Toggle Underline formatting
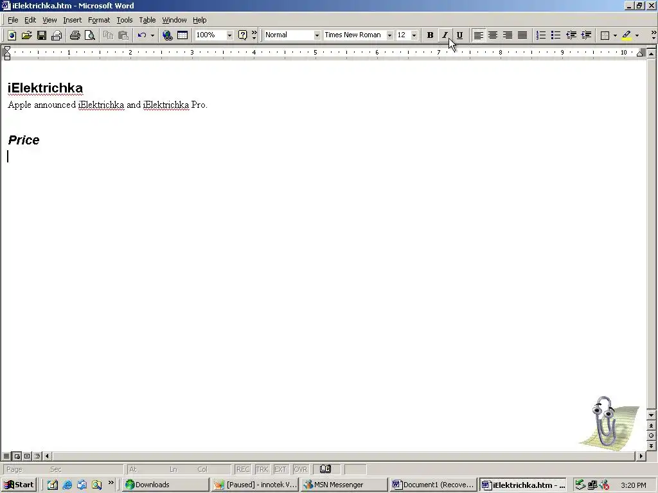Screen dimensions: 658x493 click(x=459, y=35)
